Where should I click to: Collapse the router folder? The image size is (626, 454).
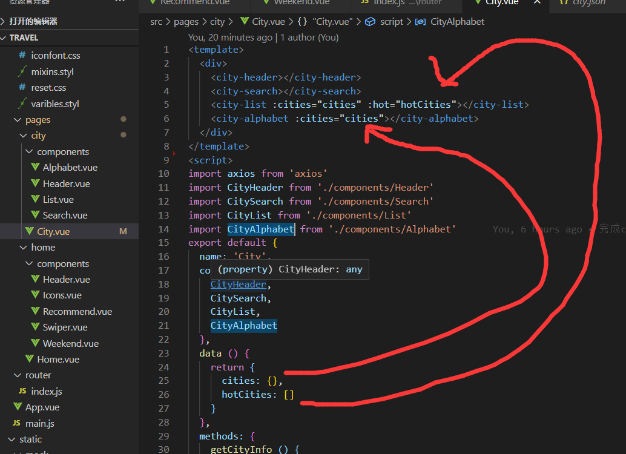(17, 375)
